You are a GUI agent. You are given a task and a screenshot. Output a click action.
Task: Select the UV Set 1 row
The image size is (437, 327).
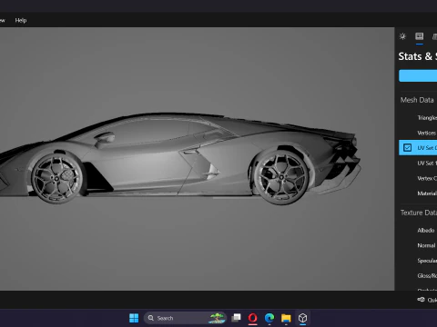click(418, 163)
